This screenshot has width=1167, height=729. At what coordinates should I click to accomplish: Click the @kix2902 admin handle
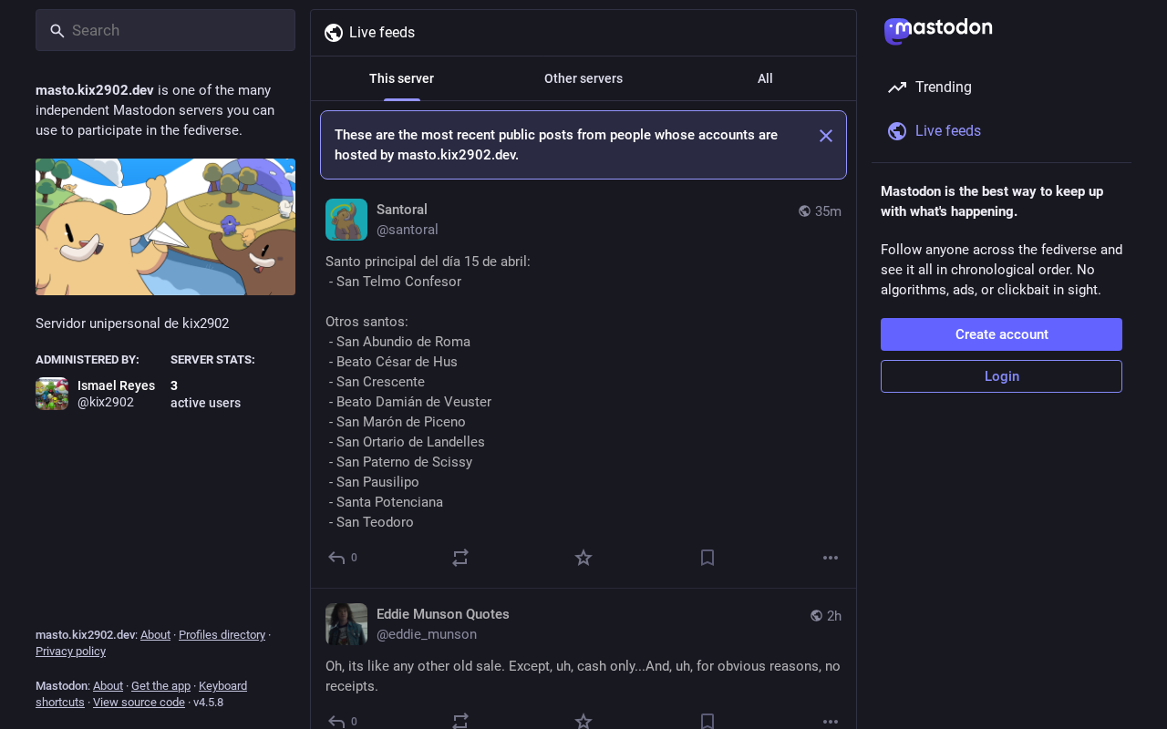106,402
